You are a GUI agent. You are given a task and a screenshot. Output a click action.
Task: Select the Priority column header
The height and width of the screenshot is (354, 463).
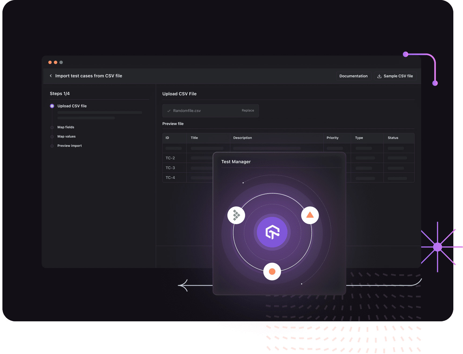(333, 138)
